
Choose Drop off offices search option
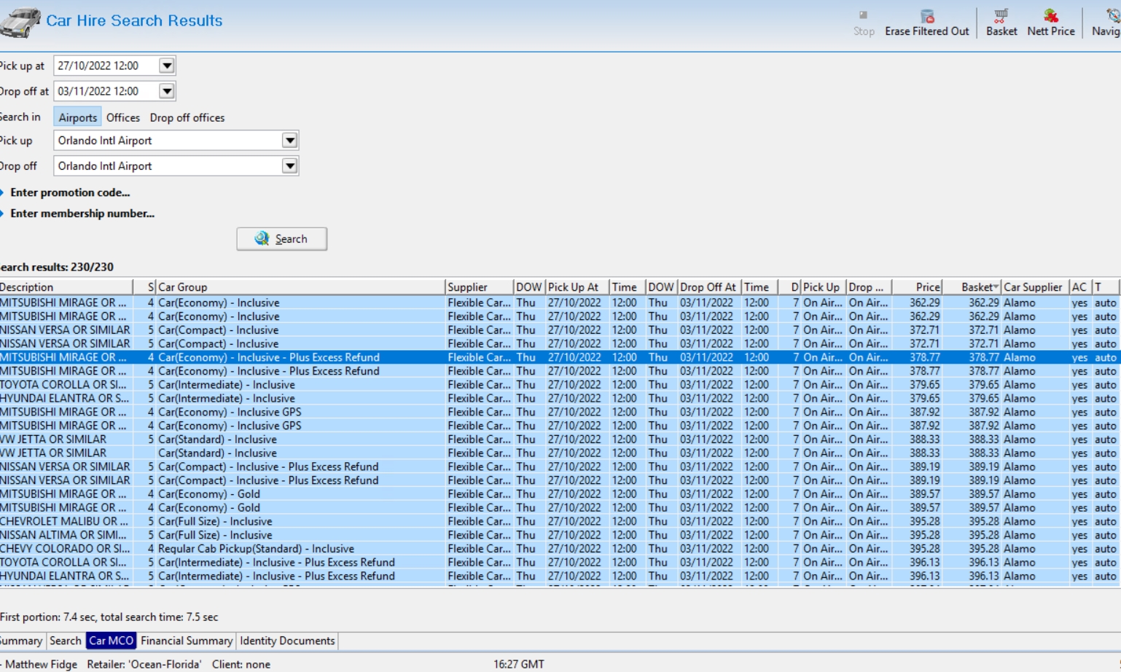(187, 117)
